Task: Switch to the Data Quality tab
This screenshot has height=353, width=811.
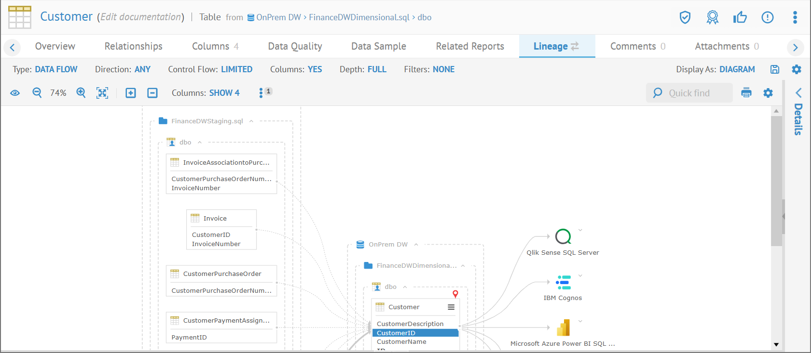Action: point(295,46)
